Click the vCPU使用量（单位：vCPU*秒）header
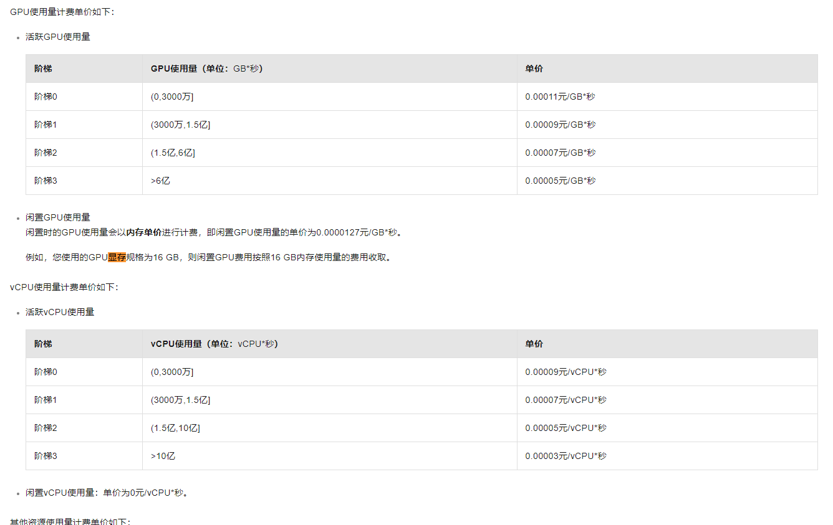Viewport: 833px width, 525px height. [x=214, y=344]
